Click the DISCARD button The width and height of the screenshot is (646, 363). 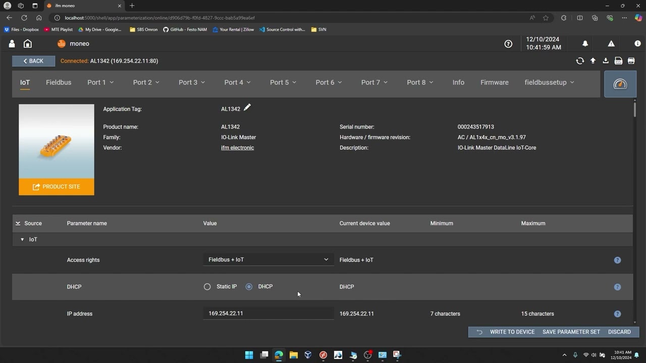(x=619, y=332)
